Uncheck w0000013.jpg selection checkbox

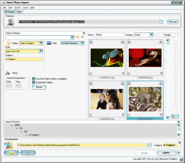pos(91,74)
